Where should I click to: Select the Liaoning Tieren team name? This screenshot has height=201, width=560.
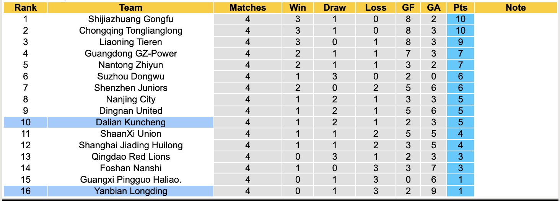(x=131, y=42)
